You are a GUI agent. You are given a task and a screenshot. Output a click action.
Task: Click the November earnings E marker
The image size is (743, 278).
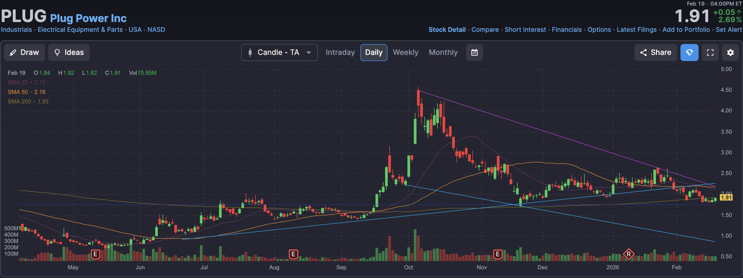pos(498,254)
